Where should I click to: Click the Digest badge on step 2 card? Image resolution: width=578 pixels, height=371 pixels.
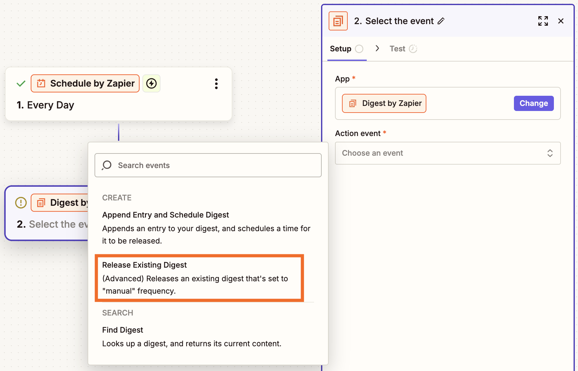tap(60, 203)
